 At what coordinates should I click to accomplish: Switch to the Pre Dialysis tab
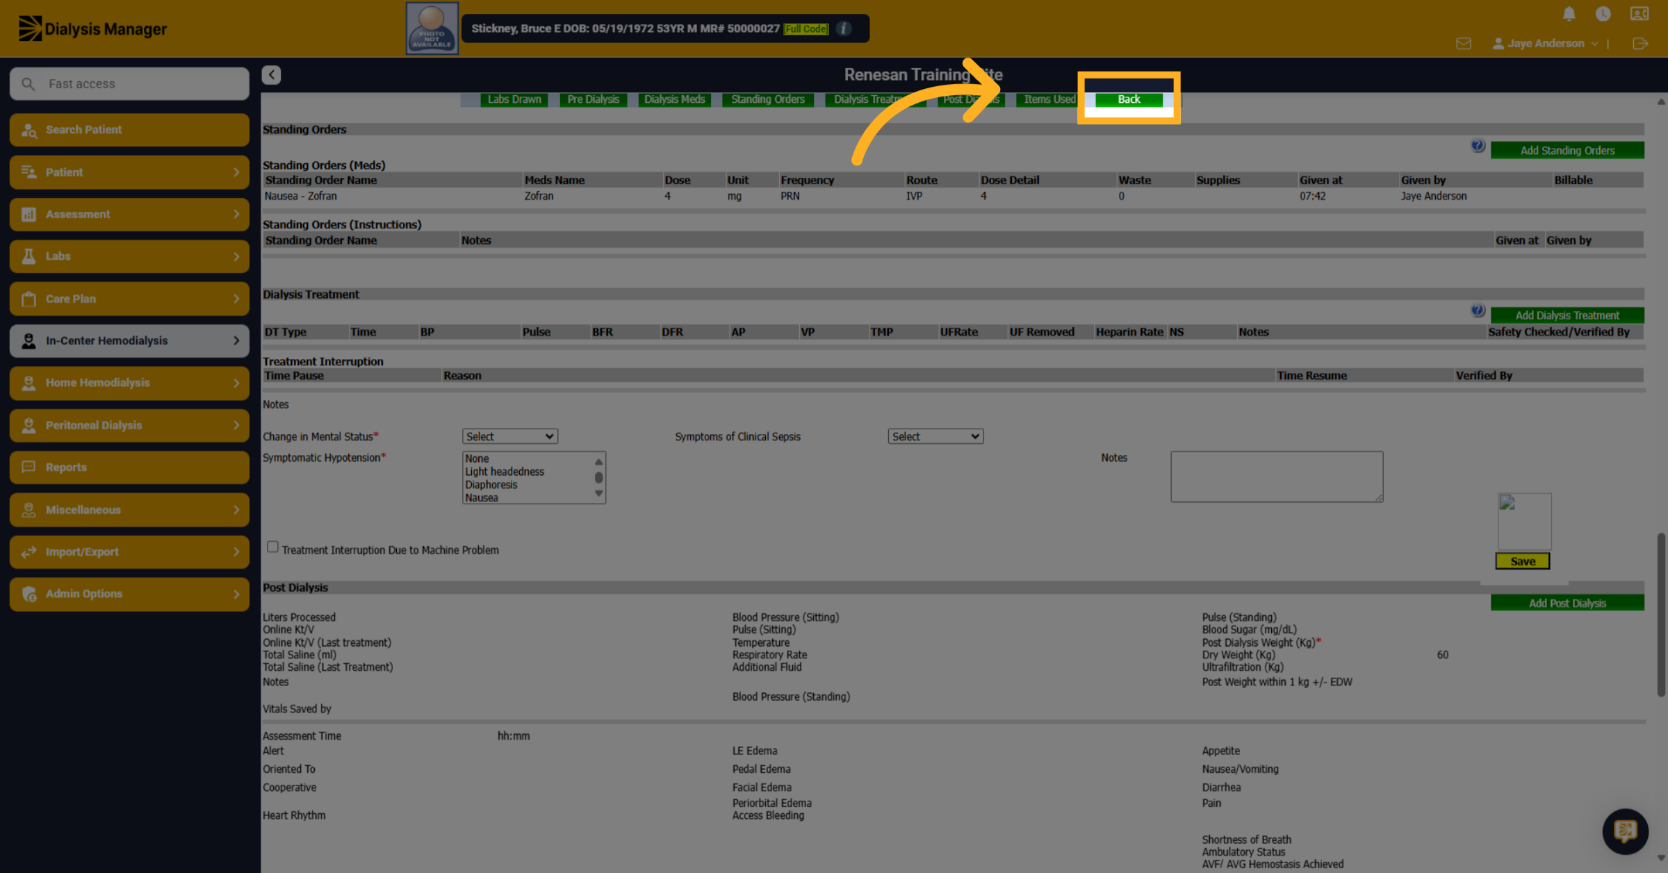(593, 99)
